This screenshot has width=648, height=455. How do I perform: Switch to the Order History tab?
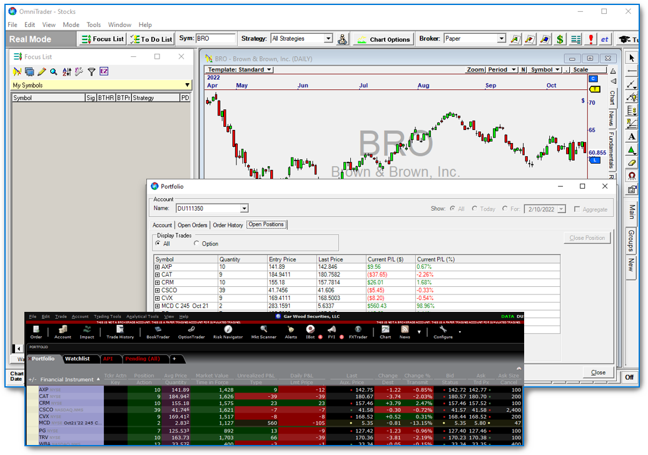228,225
